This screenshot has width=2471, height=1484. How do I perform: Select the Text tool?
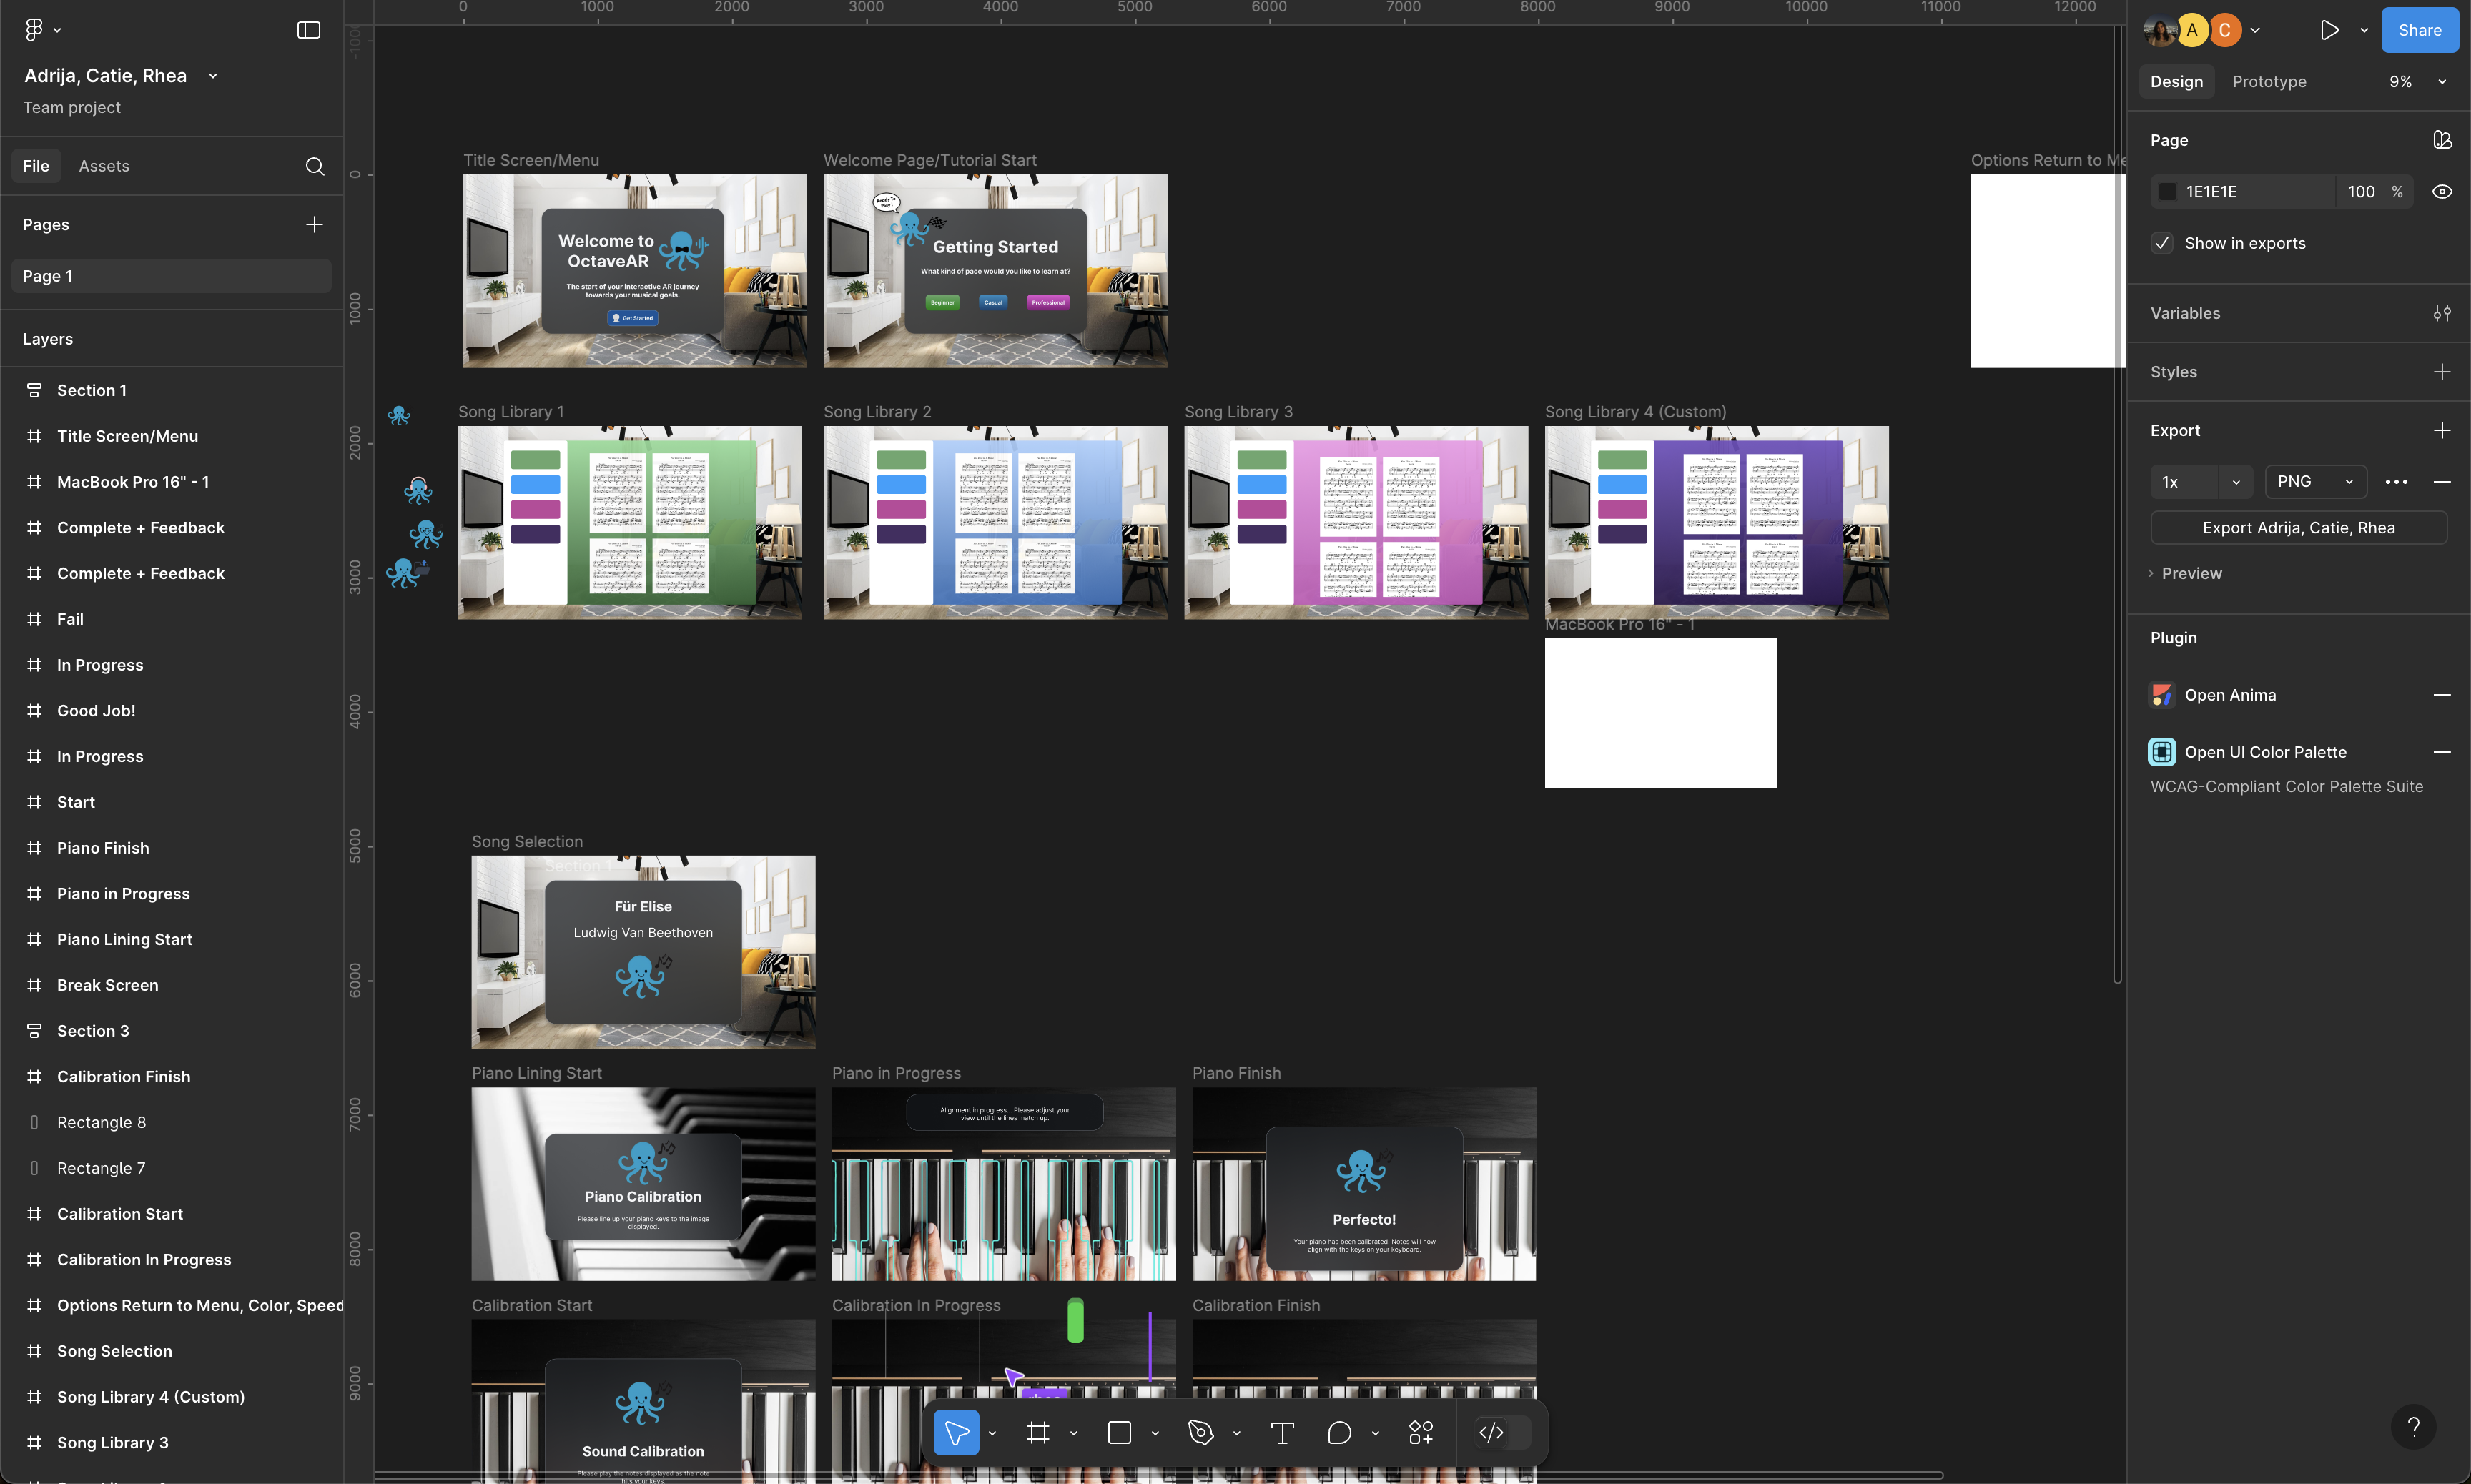[x=1282, y=1433]
